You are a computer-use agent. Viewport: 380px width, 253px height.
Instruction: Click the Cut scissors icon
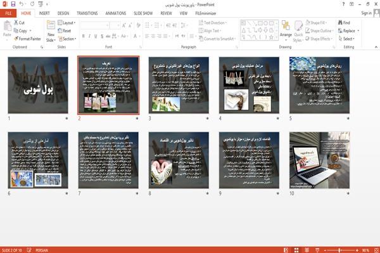(x=16, y=23)
